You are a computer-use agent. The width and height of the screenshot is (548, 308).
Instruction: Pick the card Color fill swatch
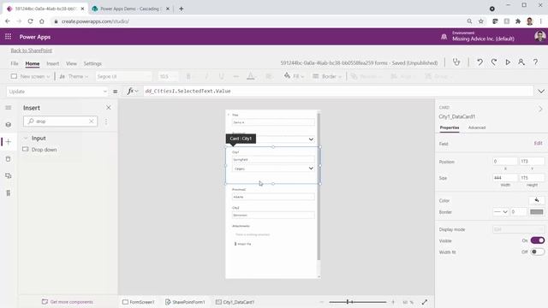[x=537, y=200]
